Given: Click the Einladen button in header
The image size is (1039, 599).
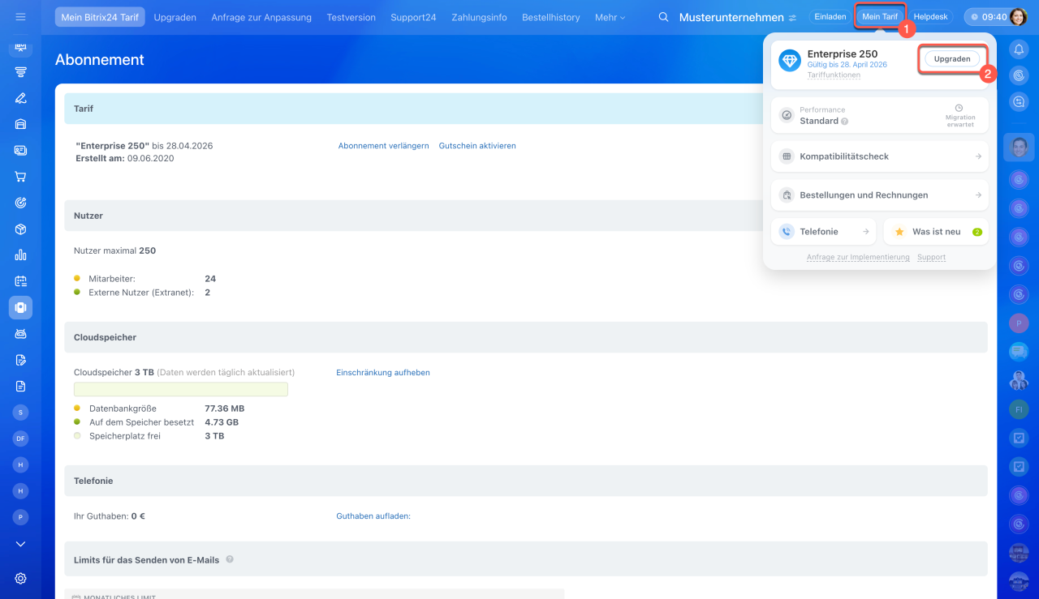Looking at the screenshot, I should tap(830, 17).
